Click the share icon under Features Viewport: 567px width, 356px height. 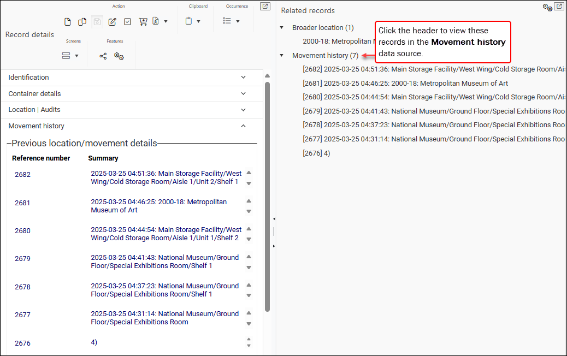[103, 56]
